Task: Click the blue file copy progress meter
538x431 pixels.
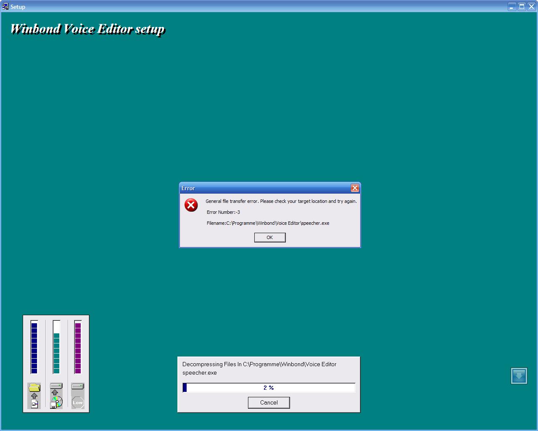Action: click(x=34, y=347)
